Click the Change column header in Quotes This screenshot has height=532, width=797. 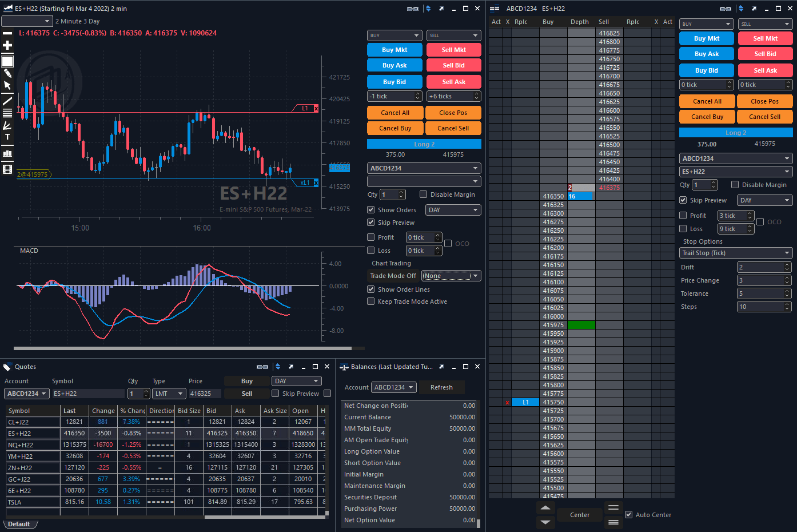(103, 411)
